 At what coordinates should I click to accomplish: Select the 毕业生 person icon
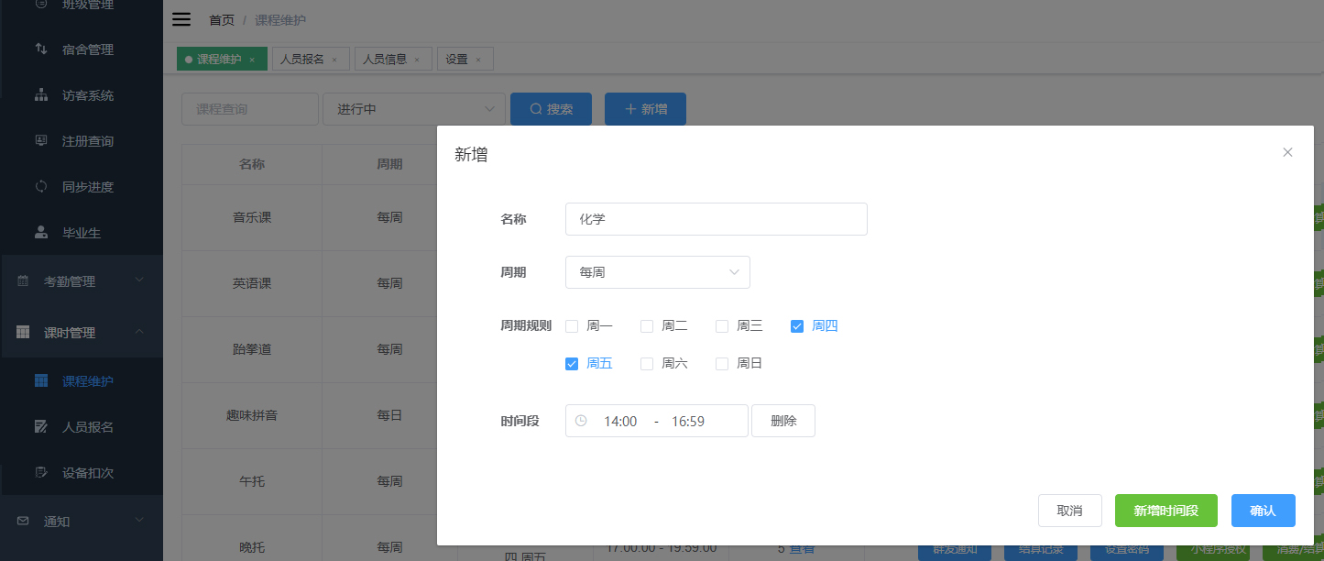[40, 232]
